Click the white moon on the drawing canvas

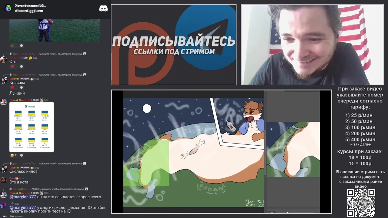click(x=147, y=108)
